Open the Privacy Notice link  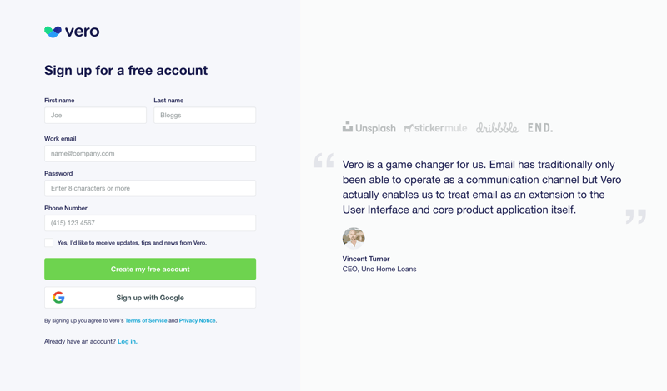coord(198,320)
